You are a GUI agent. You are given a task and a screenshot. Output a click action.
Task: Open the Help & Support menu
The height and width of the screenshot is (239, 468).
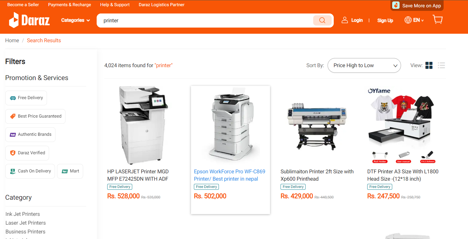click(115, 5)
